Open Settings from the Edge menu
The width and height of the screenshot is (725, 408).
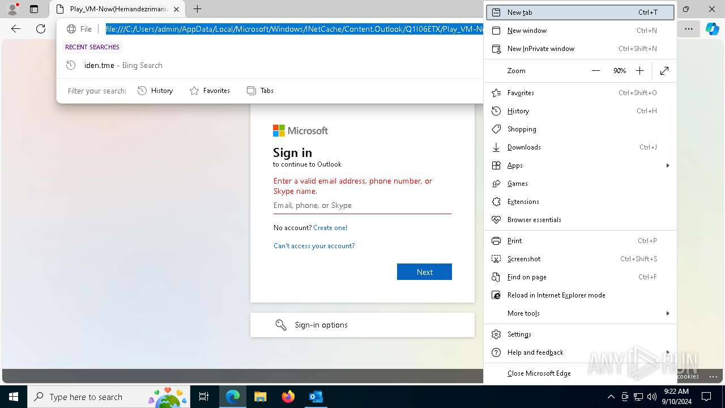(581, 334)
